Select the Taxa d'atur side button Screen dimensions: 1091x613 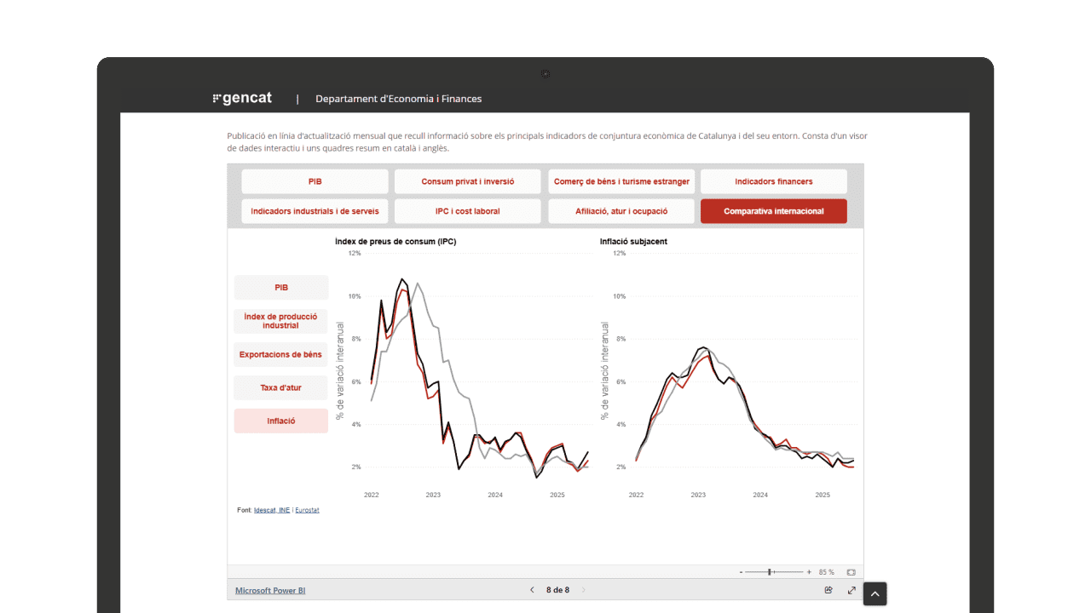[x=280, y=387]
